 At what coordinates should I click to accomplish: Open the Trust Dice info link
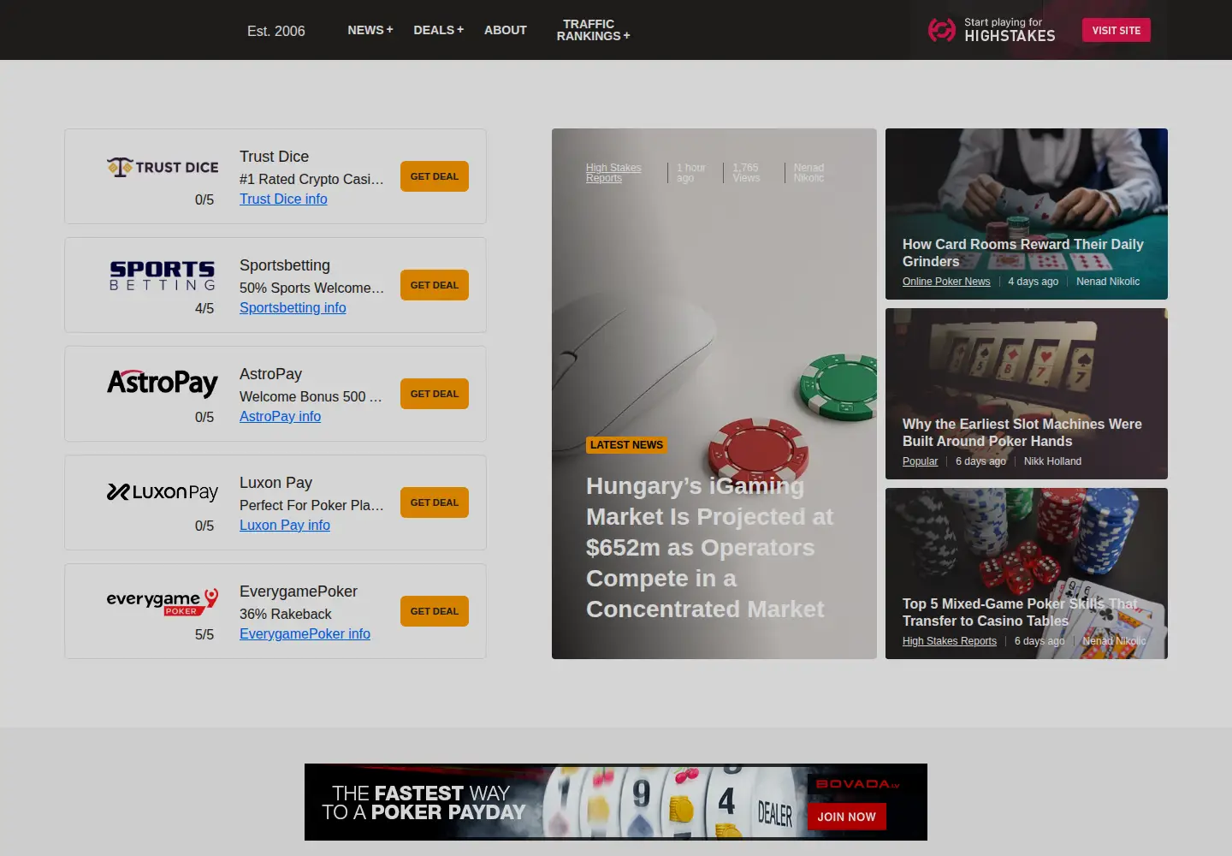click(283, 199)
